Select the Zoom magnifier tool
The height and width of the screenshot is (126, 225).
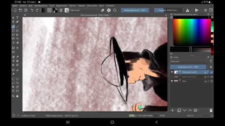pos(13,96)
